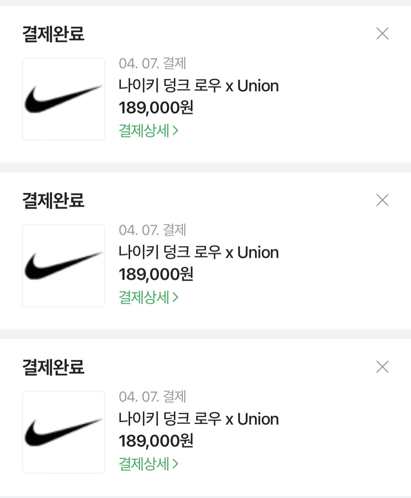This screenshot has width=411, height=498.
Task: Click the 결제완료 heading of second card
Action: point(53,200)
